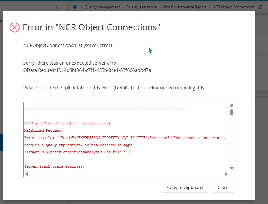Screen dimensions: 268x204
Task: Click the scroll up arrow in error details
Action: [232, 105]
